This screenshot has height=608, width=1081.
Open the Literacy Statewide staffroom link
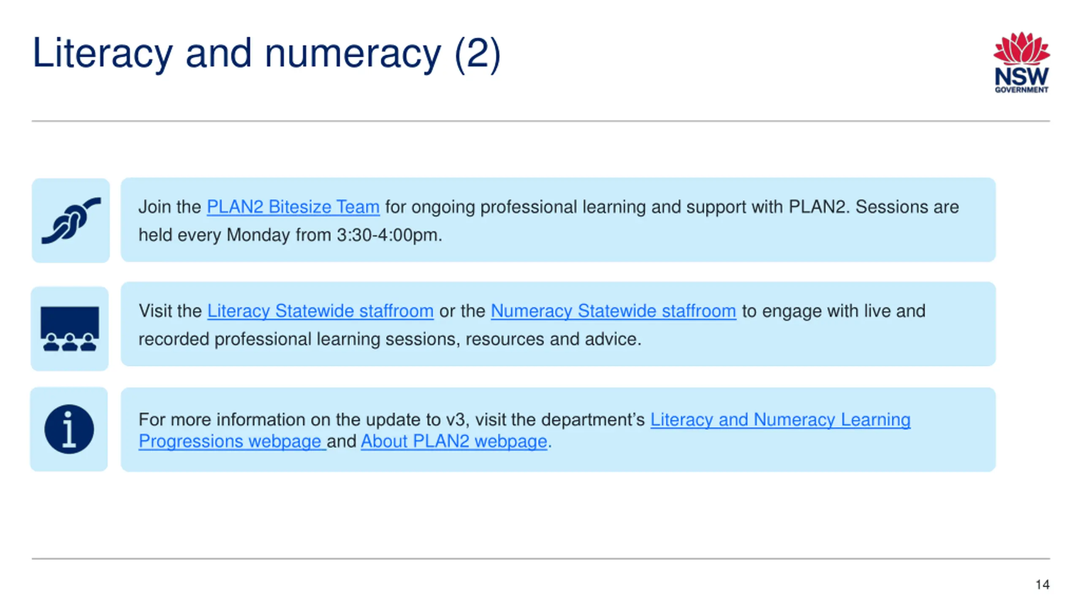[320, 311]
